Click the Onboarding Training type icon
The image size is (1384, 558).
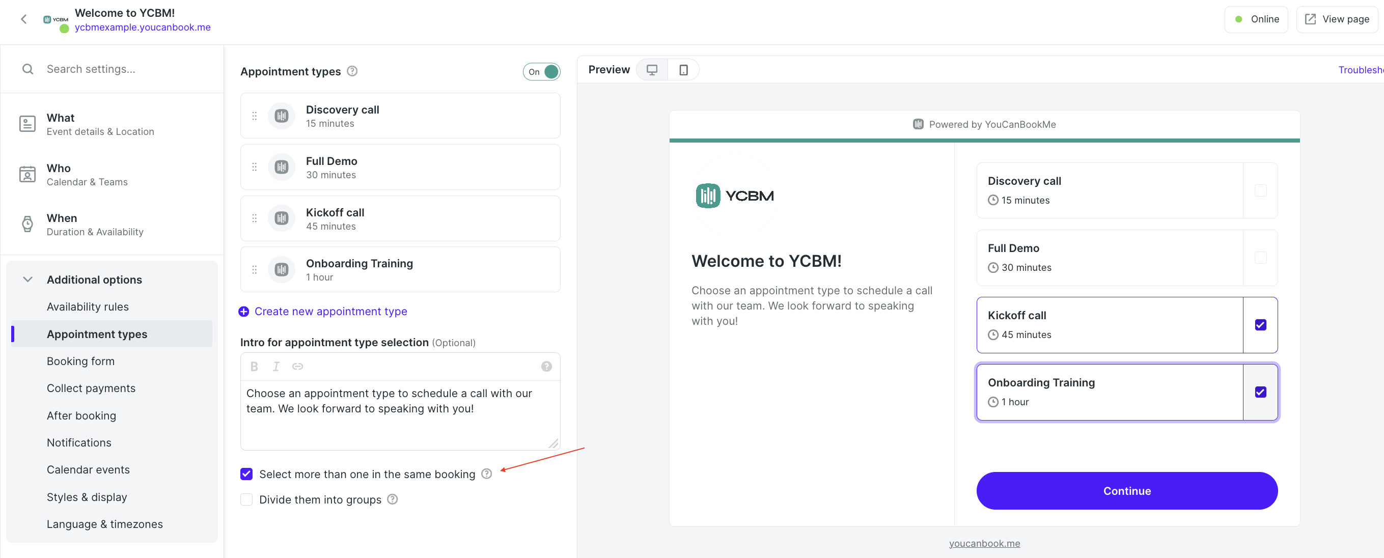click(282, 270)
